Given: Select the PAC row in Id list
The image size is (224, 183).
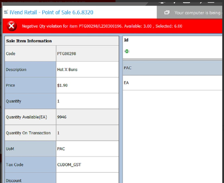Looking at the screenshot, I should tap(173, 68).
